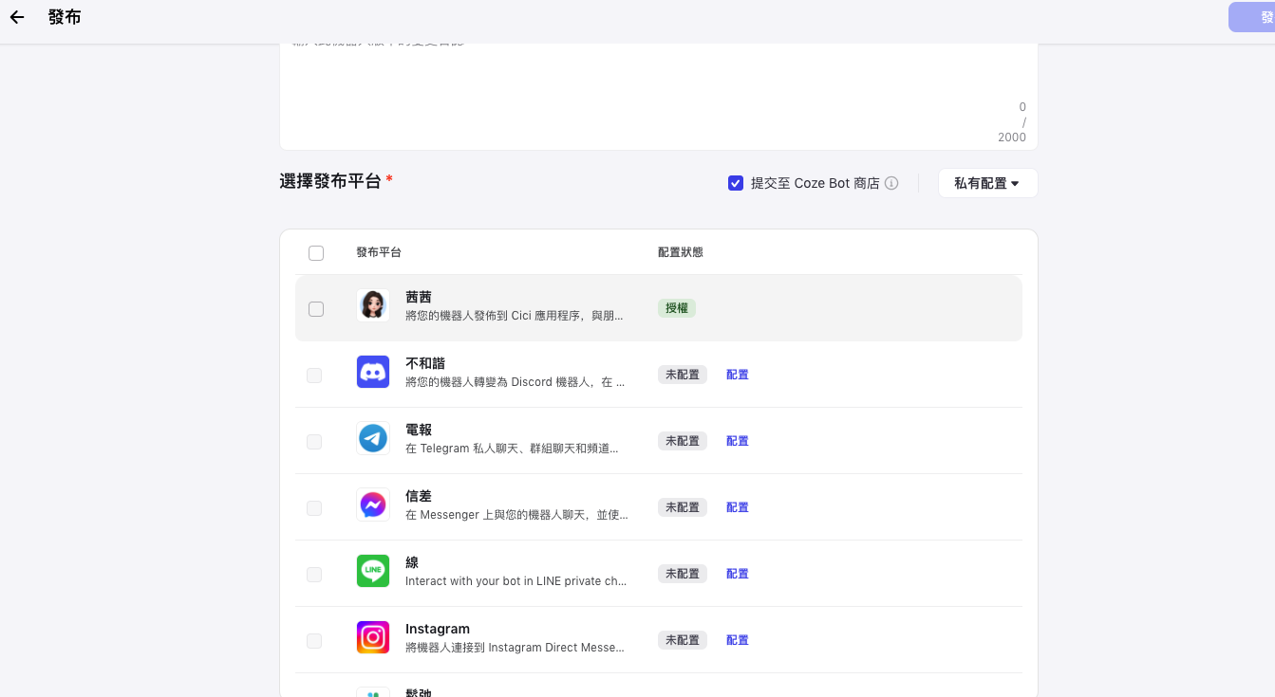Click the 茜茜 platform name

419,297
